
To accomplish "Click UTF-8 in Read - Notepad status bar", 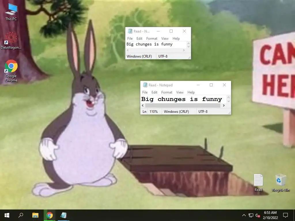I will point(203,112).
